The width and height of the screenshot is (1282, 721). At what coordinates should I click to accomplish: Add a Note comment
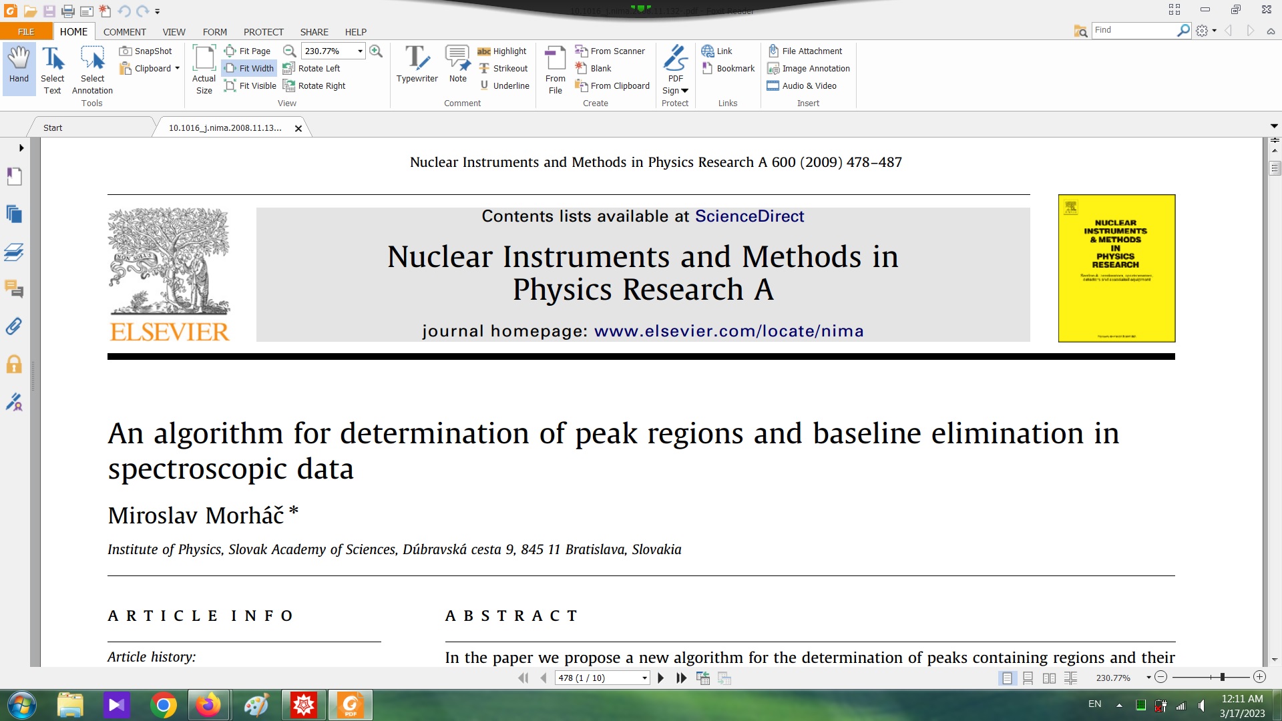pos(458,64)
